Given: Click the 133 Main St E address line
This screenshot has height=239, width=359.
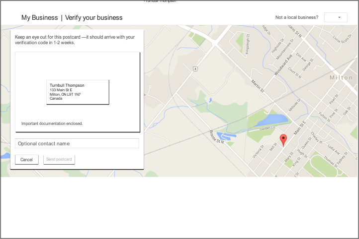Looking at the screenshot, I should [x=61, y=90].
